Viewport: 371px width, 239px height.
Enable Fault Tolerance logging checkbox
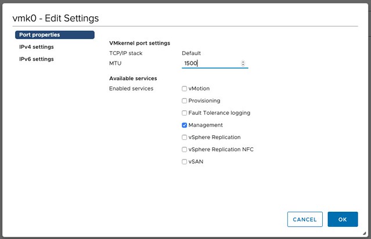pyautogui.click(x=184, y=113)
